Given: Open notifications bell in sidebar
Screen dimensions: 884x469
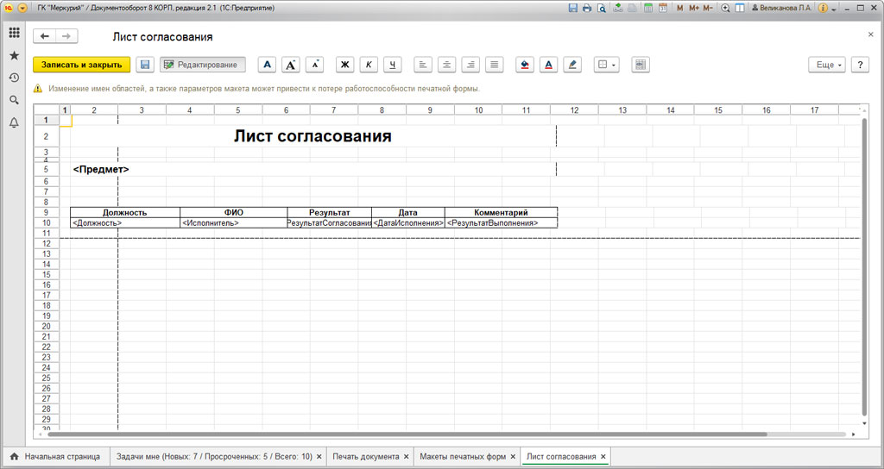Looking at the screenshot, I should pyautogui.click(x=14, y=122).
